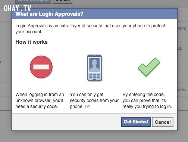Click the Get Started button

(x=136, y=122)
